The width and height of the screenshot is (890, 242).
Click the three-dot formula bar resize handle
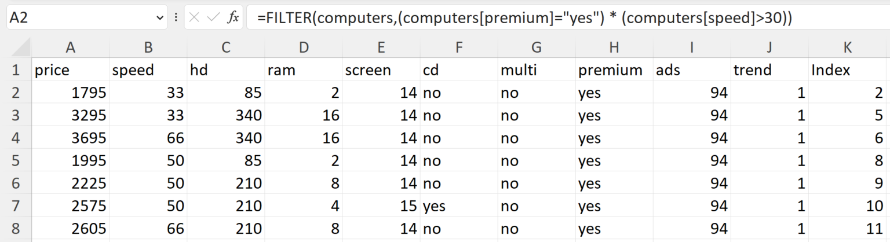point(176,18)
